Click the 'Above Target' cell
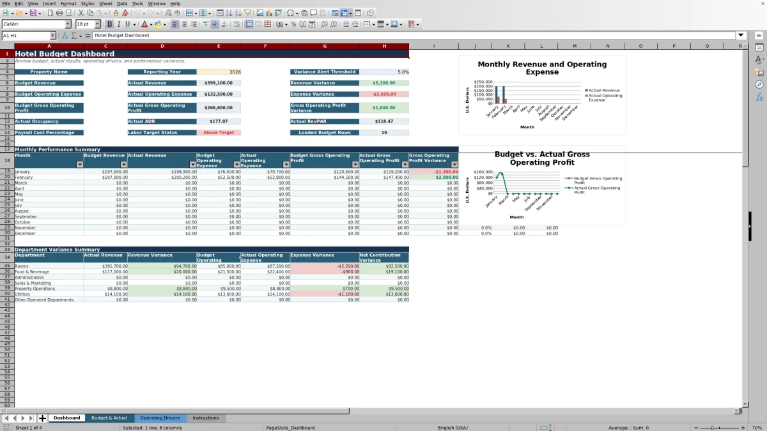Viewport: 767px width, 431px height. point(219,133)
